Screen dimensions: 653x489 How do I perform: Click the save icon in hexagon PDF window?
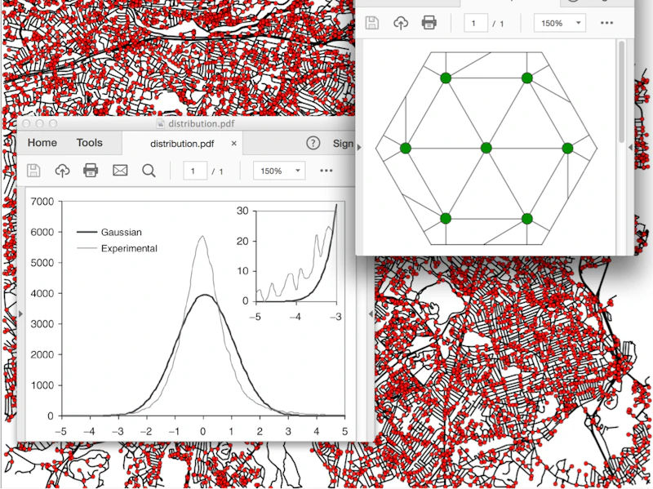point(372,23)
